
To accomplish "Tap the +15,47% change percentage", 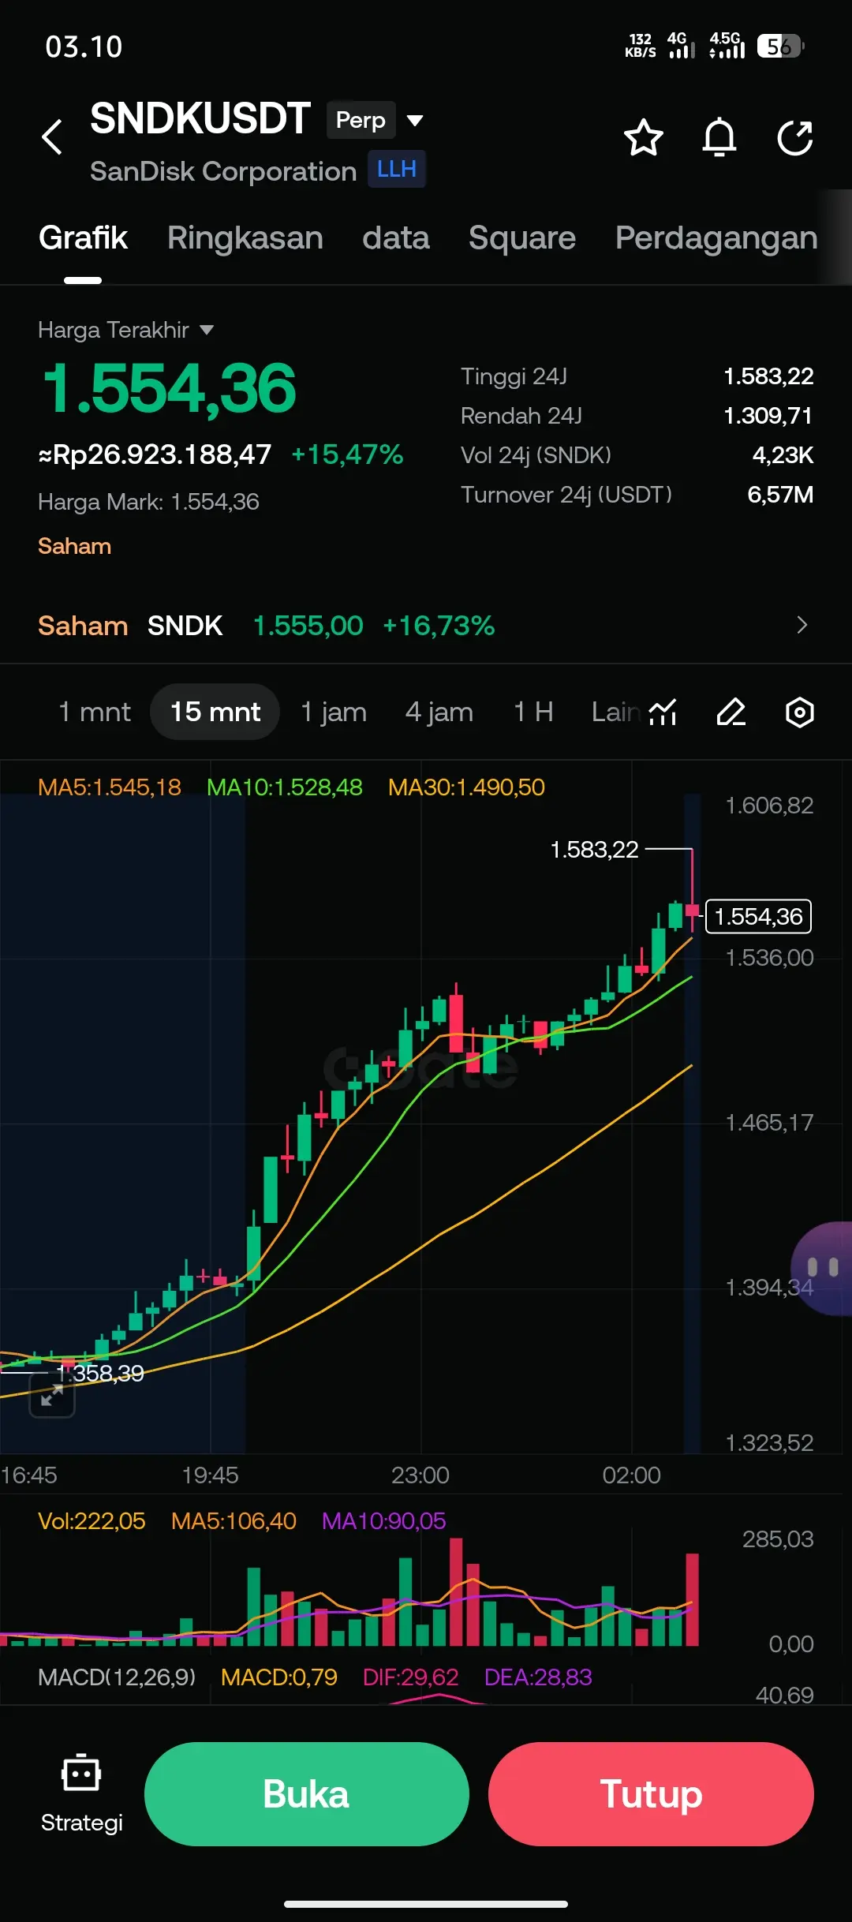I will coord(347,454).
